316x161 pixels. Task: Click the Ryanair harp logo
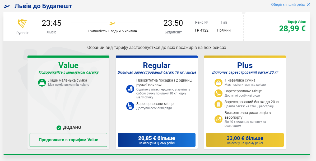click(x=22, y=24)
